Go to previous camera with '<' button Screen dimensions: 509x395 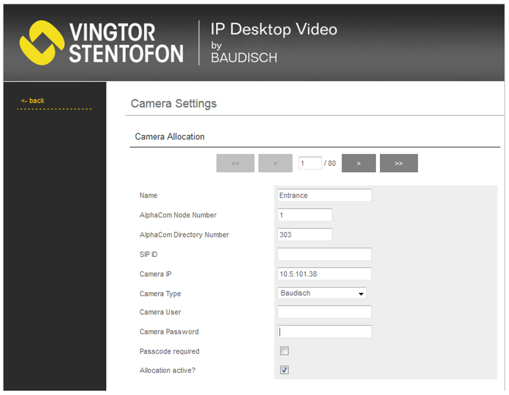coord(275,163)
